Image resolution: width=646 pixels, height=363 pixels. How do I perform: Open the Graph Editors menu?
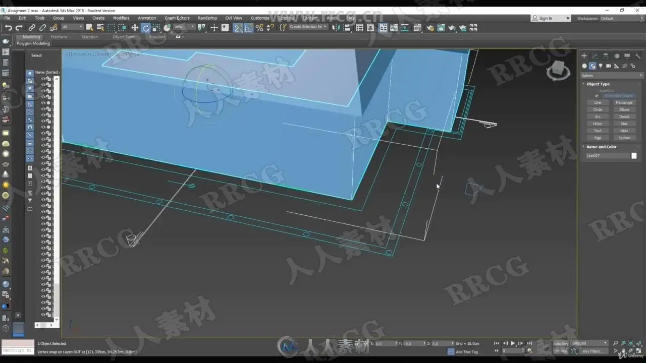[177, 18]
